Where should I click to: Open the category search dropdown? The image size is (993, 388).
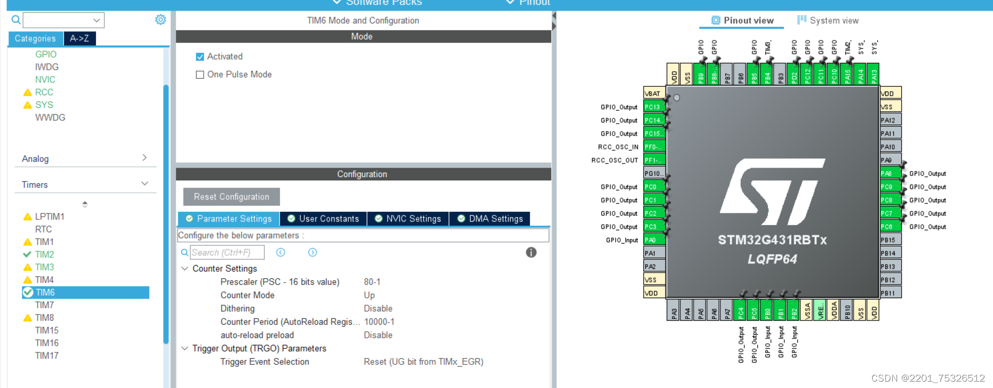tap(97, 20)
